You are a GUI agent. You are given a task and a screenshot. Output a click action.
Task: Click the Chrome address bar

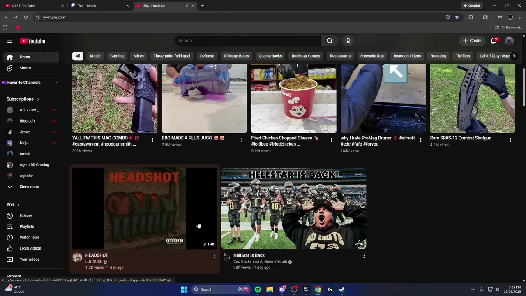[238, 17]
